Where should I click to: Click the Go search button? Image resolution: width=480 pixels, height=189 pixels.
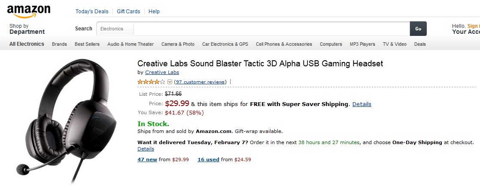pos(418,29)
